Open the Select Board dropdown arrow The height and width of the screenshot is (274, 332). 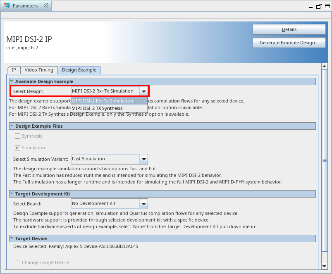pyautogui.click(x=144, y=204)
